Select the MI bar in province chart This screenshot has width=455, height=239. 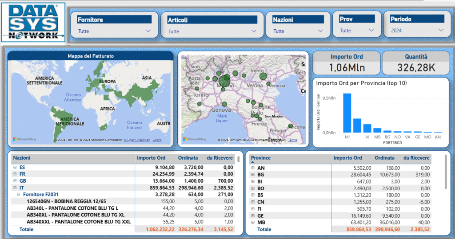click(x=347, y=113)
